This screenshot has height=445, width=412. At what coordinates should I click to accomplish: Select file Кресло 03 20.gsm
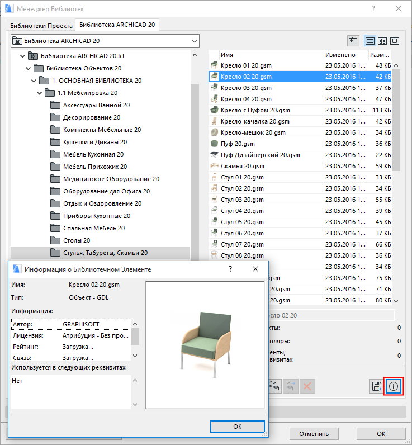(x=300, y=88)
